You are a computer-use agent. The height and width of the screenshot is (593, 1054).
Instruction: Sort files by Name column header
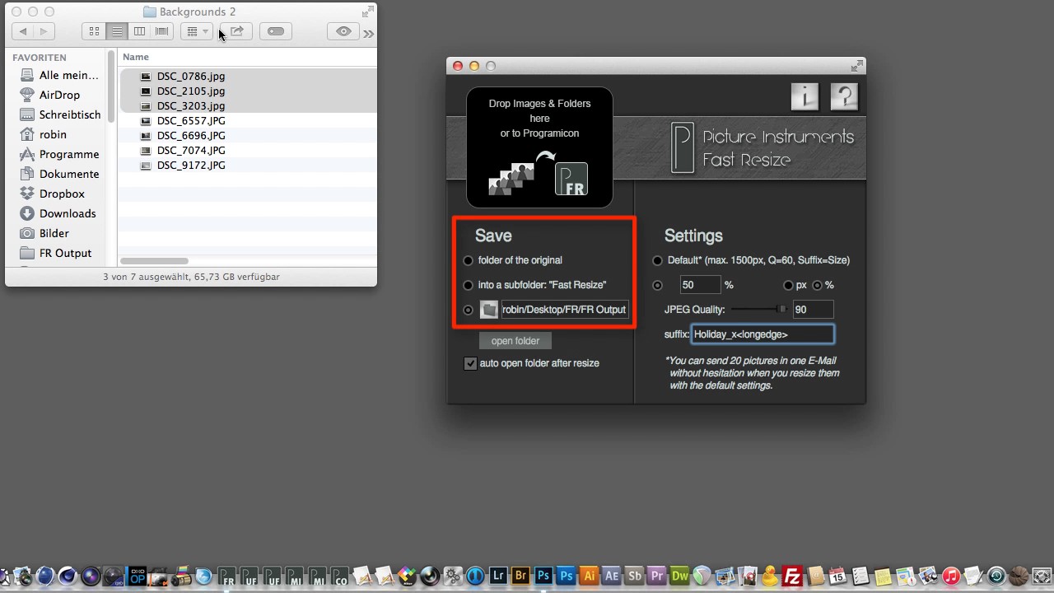point(136,57)
